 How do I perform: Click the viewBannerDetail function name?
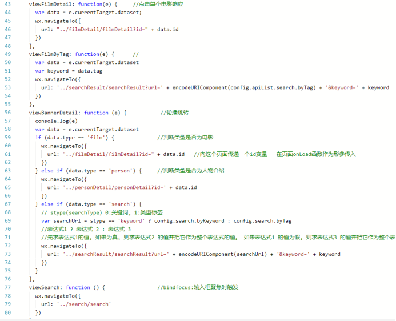pyautogui.click(x=53, y=113)
